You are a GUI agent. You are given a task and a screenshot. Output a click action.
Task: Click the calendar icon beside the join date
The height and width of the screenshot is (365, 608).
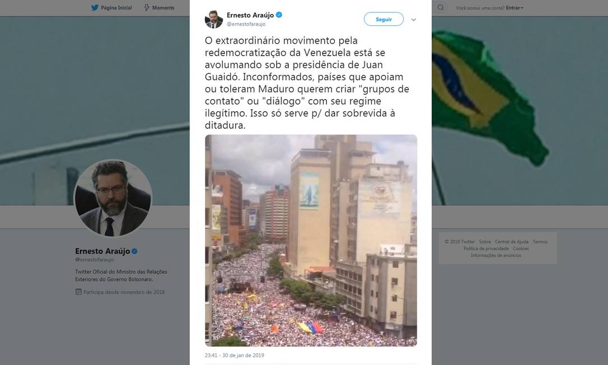tap(78, 292)
